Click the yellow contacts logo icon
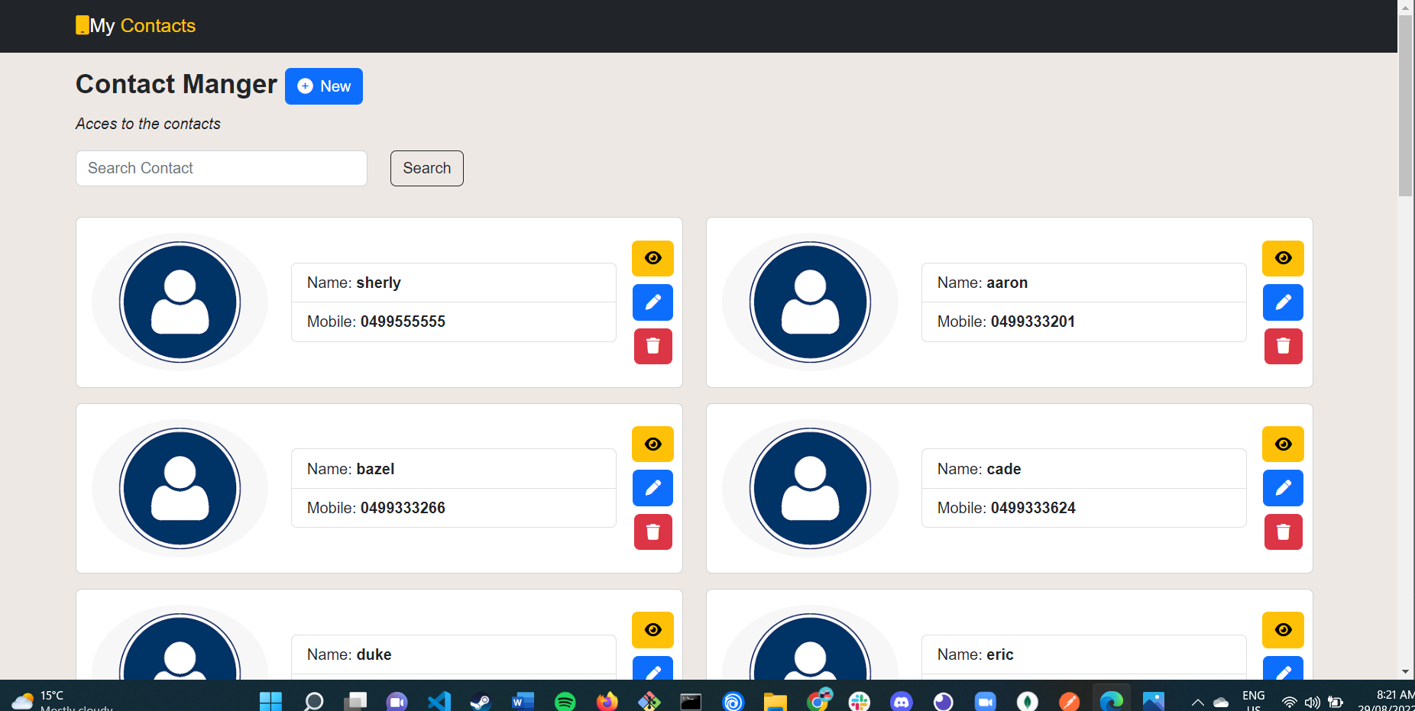This screenshot has height=711, width=1415. tap(81, 24)
